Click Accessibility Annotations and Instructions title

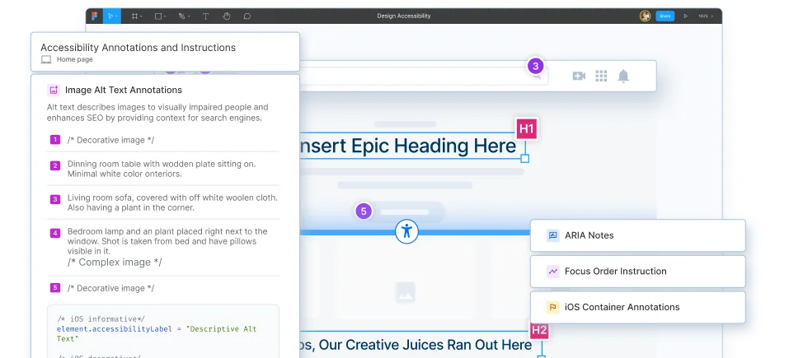139,48
